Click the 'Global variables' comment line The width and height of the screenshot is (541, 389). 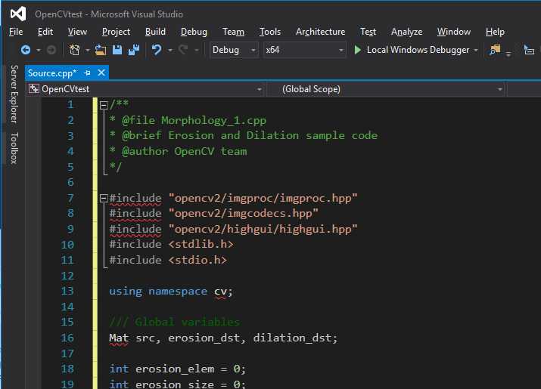[x=175, y=323]
